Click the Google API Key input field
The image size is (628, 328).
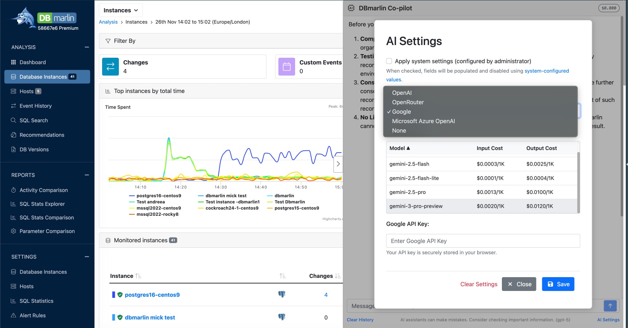click(x=483, y=241)
